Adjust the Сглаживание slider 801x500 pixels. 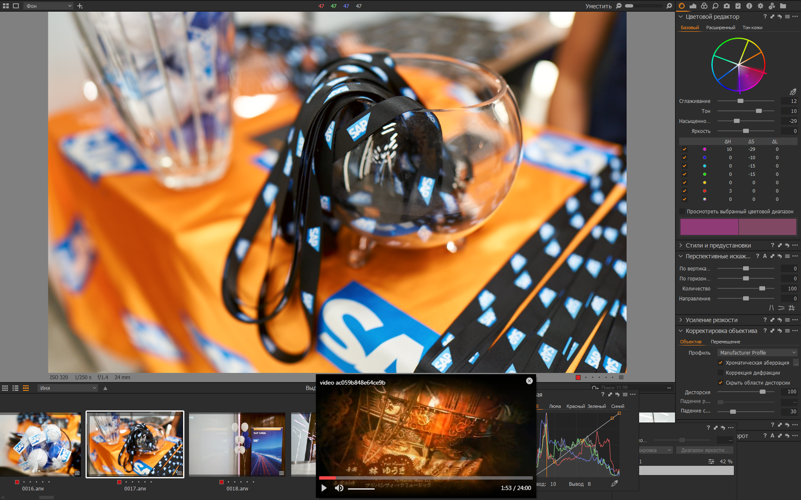(x=746, y=101)
